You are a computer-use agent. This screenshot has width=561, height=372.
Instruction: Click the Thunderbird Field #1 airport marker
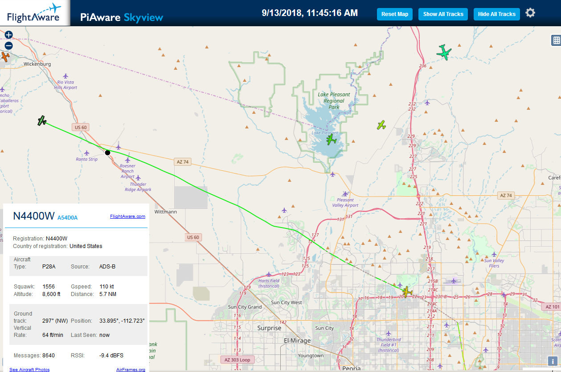(x=389, y=333)
